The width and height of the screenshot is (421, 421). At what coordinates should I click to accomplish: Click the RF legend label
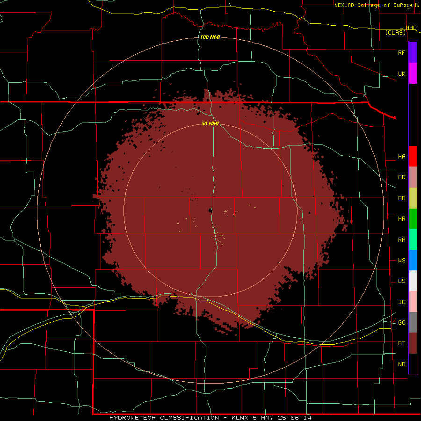tap(401, 52)
